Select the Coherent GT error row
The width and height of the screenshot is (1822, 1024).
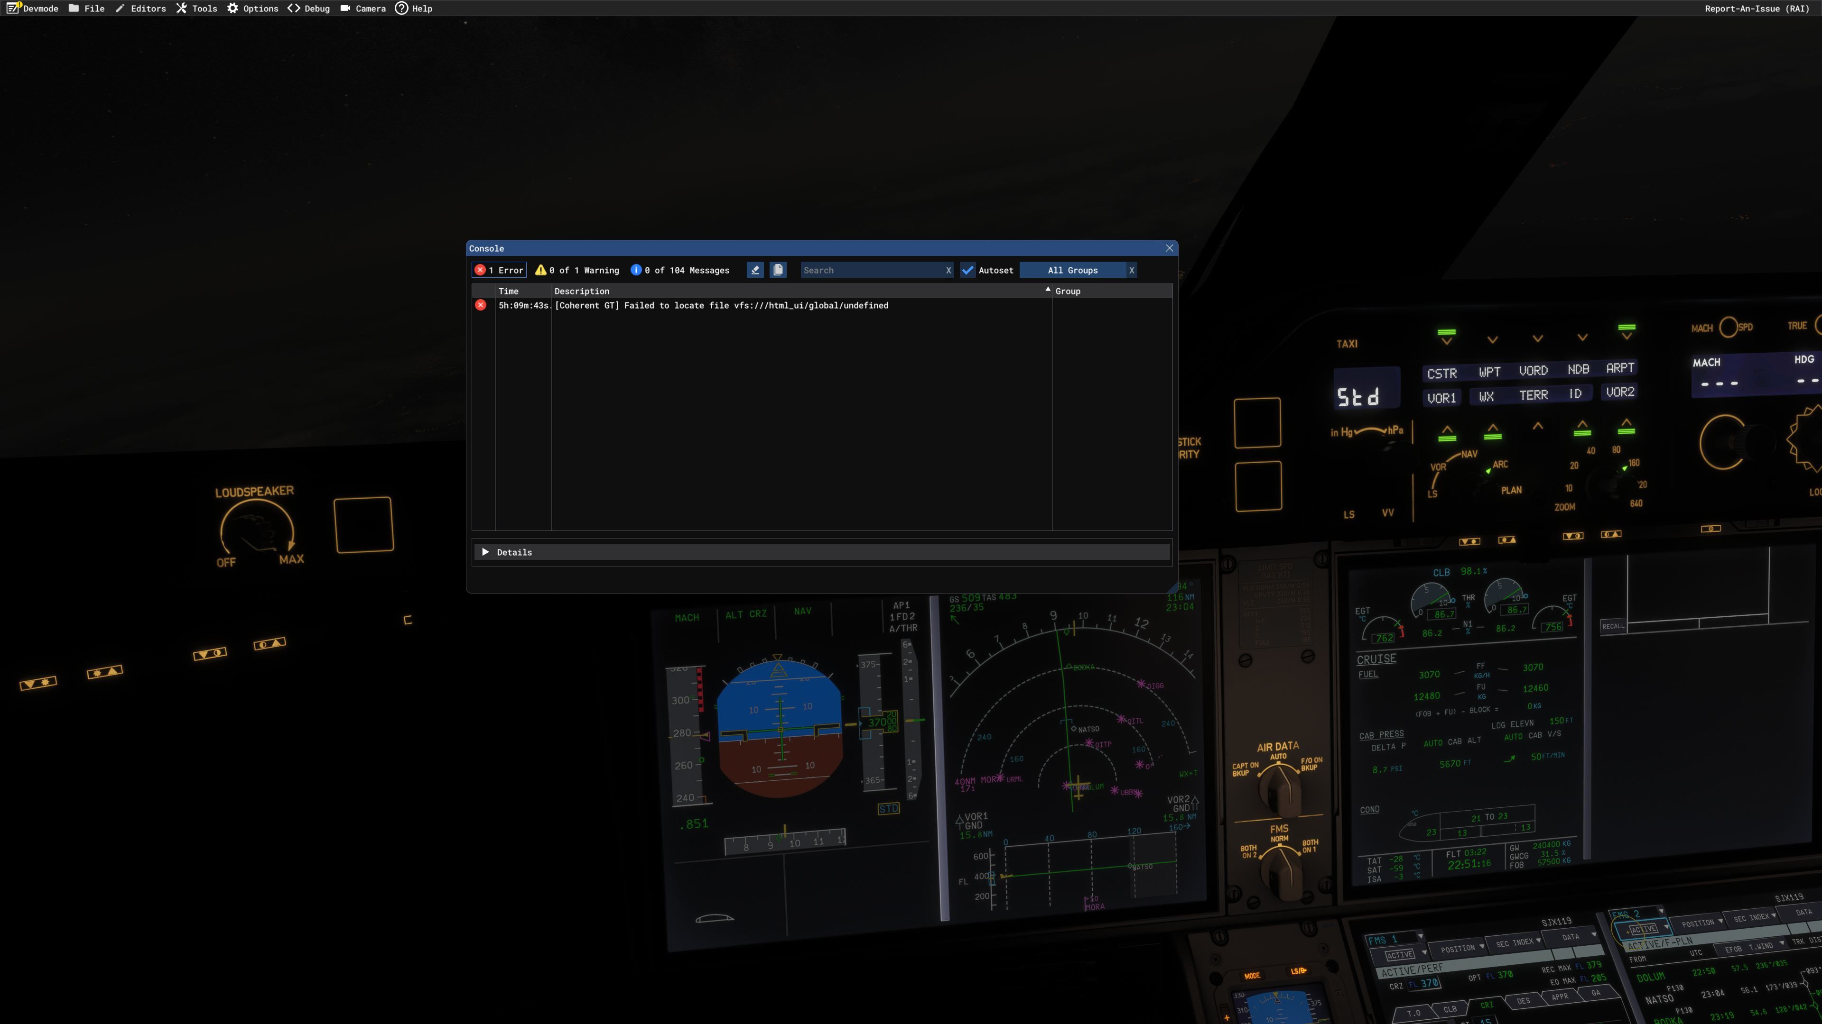721,305
